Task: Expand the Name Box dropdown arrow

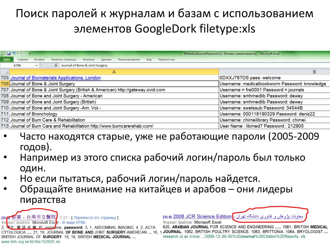Action: pos(36,65)
